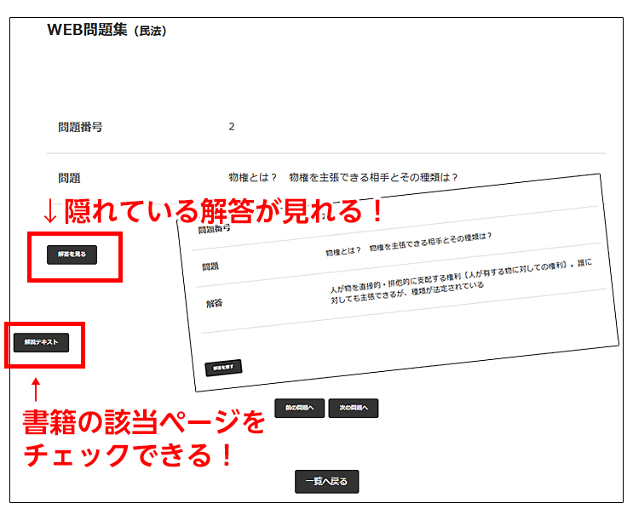Click question text inside tilted preview
The height and width of the screenshot is (509, 633).
[x=409, y=244]
